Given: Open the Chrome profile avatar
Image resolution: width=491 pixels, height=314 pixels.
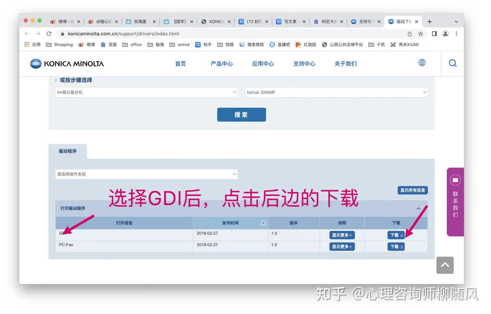Looking at the screenshot, I should pos(445,34).
